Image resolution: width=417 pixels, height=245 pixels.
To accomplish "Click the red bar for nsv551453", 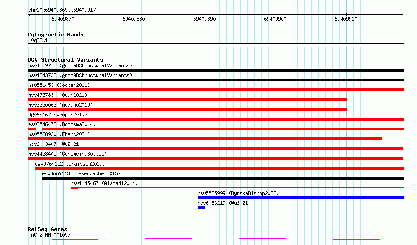I will pos(216,90).
